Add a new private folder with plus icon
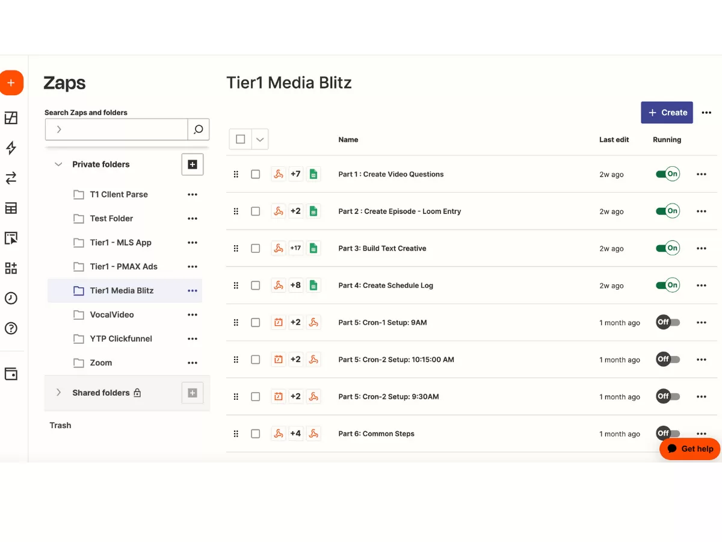Screen dimensions: 722x542 click(x=193, y=164)
